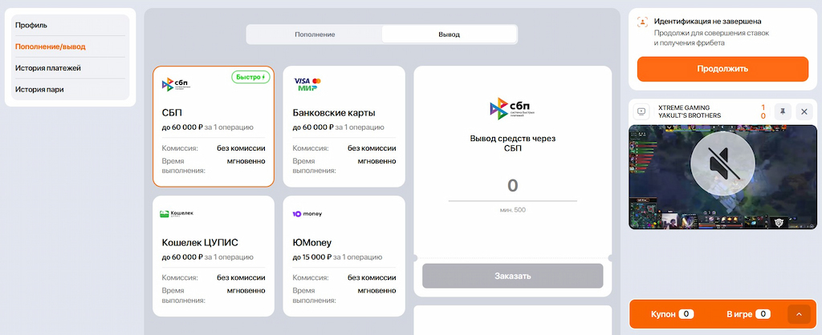Image resolution: width=822 pixels, height=335 pixels.
Task: Select the ЮMoney payment method title
Action: [312, 243]
